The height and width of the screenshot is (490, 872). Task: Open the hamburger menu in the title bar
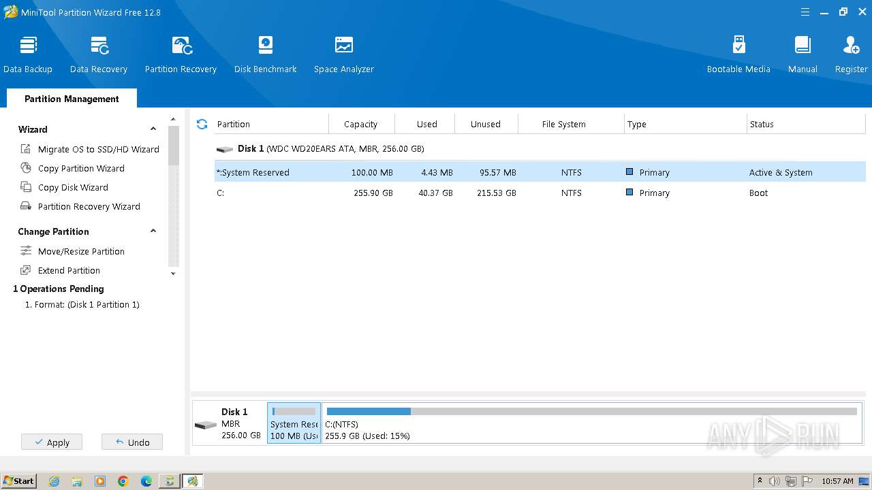point(805,12)
